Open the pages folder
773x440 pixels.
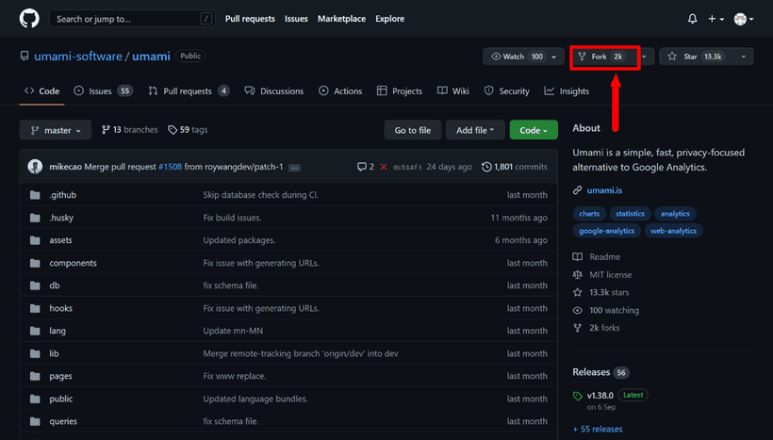point(60,376)
